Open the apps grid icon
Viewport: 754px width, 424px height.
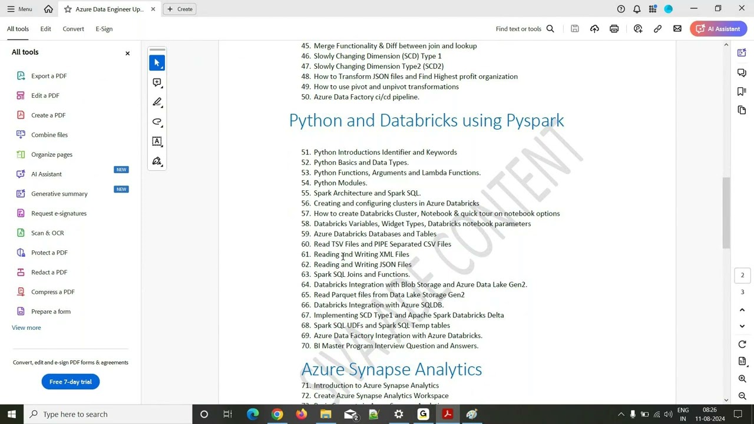(653, 9)
